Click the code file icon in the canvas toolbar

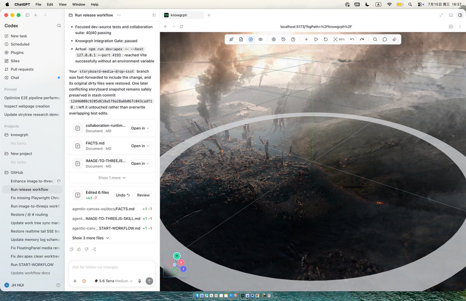coord(241,39)
